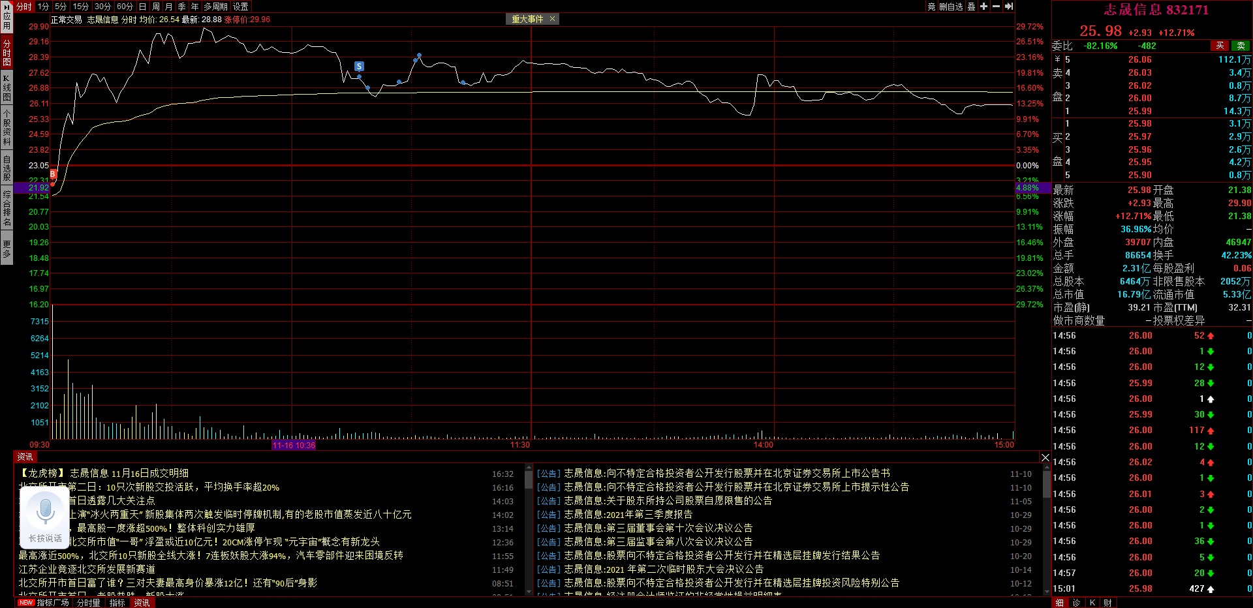
Task: Close the 资讯 news panel with X
Action: click(1045, 457)
